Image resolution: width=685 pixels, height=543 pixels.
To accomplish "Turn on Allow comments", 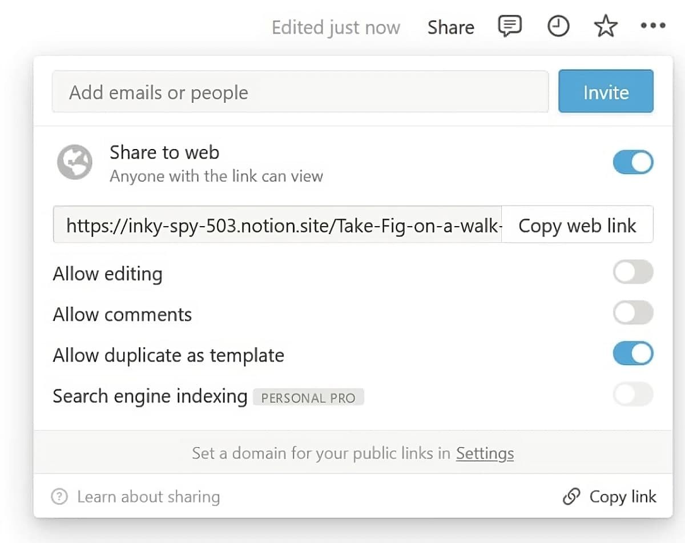I will 632,313.
